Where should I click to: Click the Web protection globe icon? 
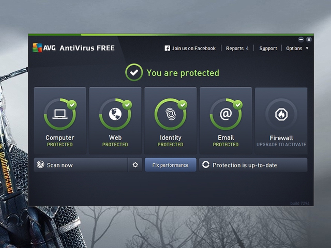[x=115, y=114]
